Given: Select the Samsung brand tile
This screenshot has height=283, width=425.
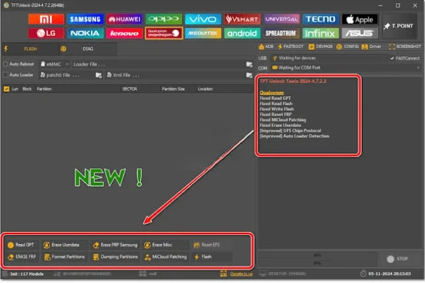Looking at the screenshot, I should [86, 19].
